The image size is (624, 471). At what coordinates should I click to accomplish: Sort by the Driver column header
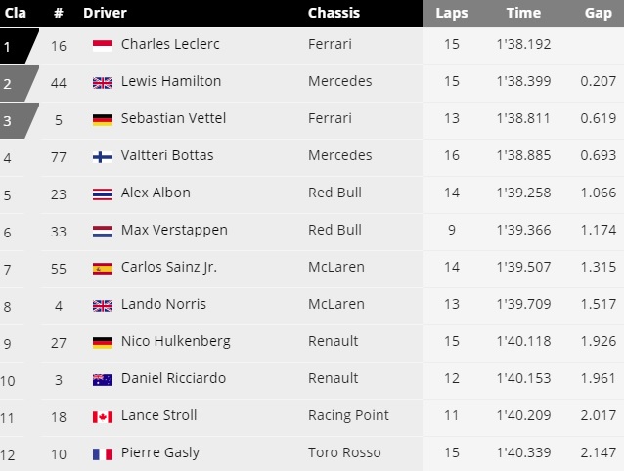tap(105, 13)
